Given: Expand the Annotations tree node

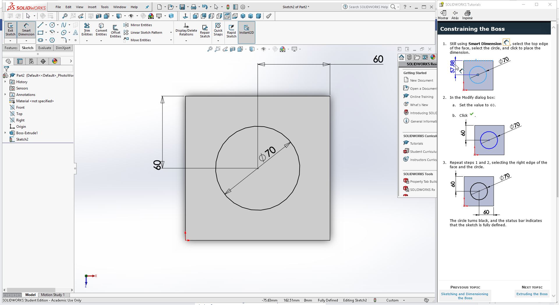Looking at the screenshot, I should coord(5,94).
